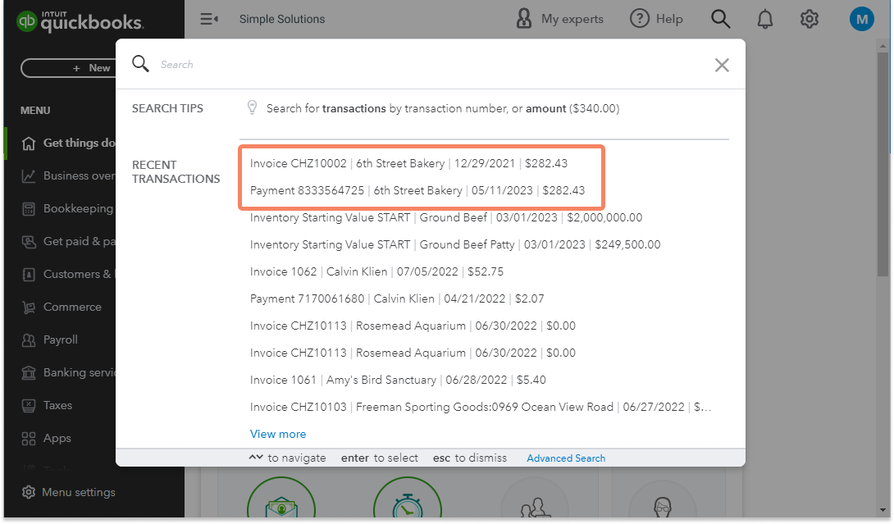The height and width of the screenshot is (524, 894).
Task: Open Invoice CHZ10103 for Freeman Sporting Goods
Action: point(480,407)
